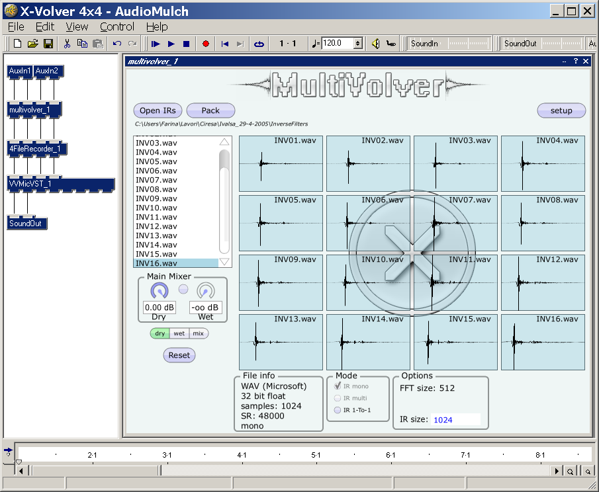
Task: Select the AuxIn2 patch node
Action: point(48,71)
